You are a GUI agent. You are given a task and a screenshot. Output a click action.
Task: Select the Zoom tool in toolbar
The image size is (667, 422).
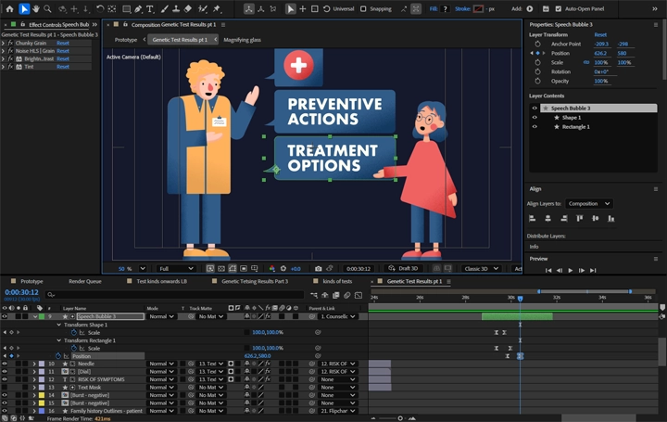47,9
